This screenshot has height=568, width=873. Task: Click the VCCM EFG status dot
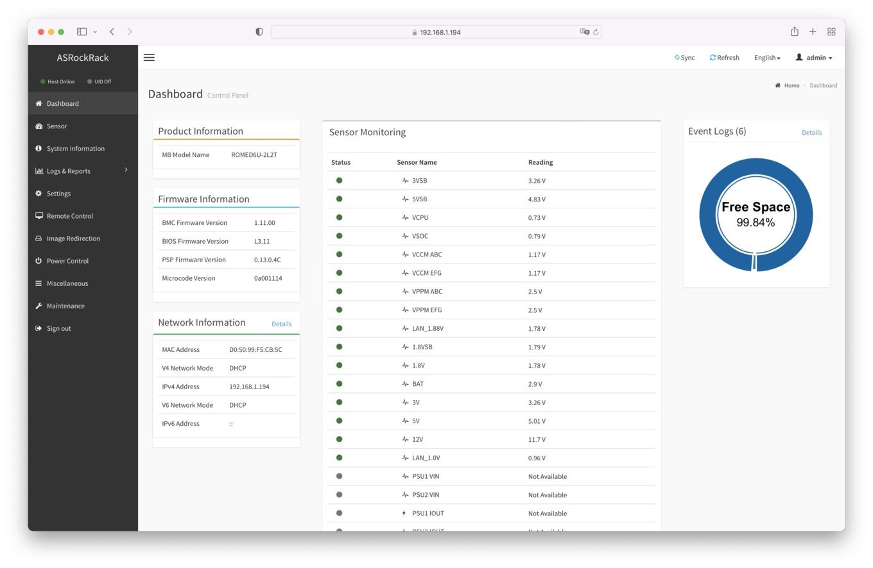click(339, 273)
